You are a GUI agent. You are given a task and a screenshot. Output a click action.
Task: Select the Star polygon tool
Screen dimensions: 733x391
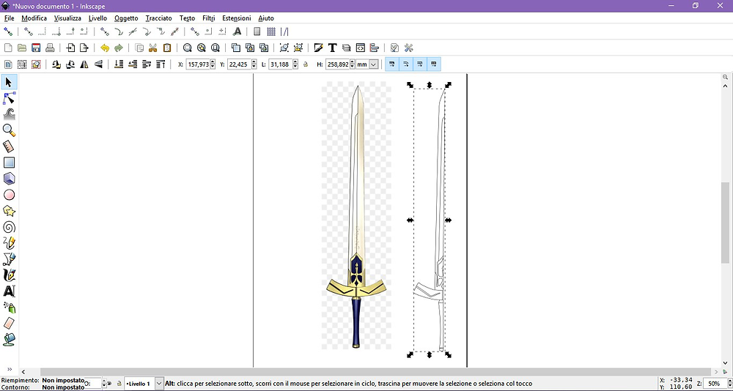[9, 211]
